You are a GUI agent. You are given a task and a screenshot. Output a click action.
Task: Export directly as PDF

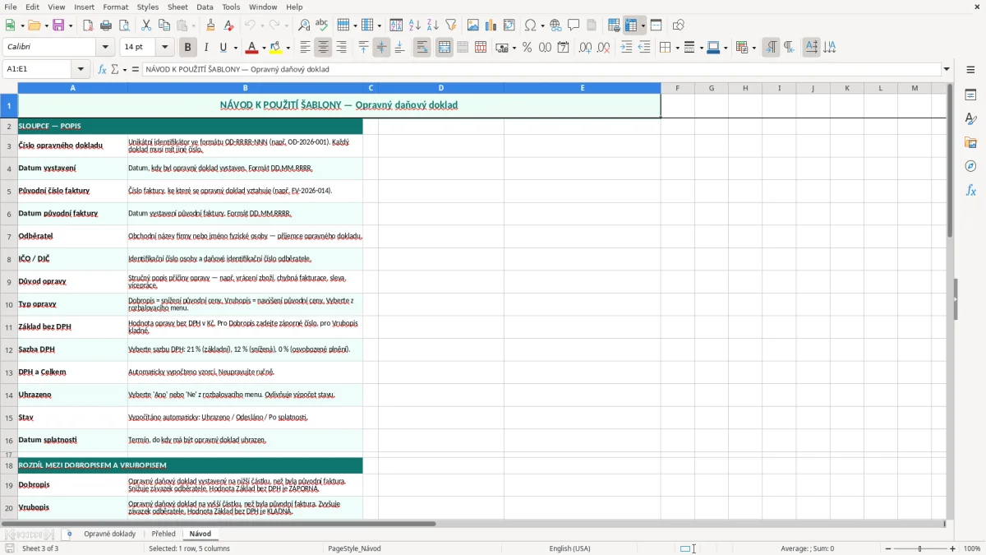(x=88, y=25)
